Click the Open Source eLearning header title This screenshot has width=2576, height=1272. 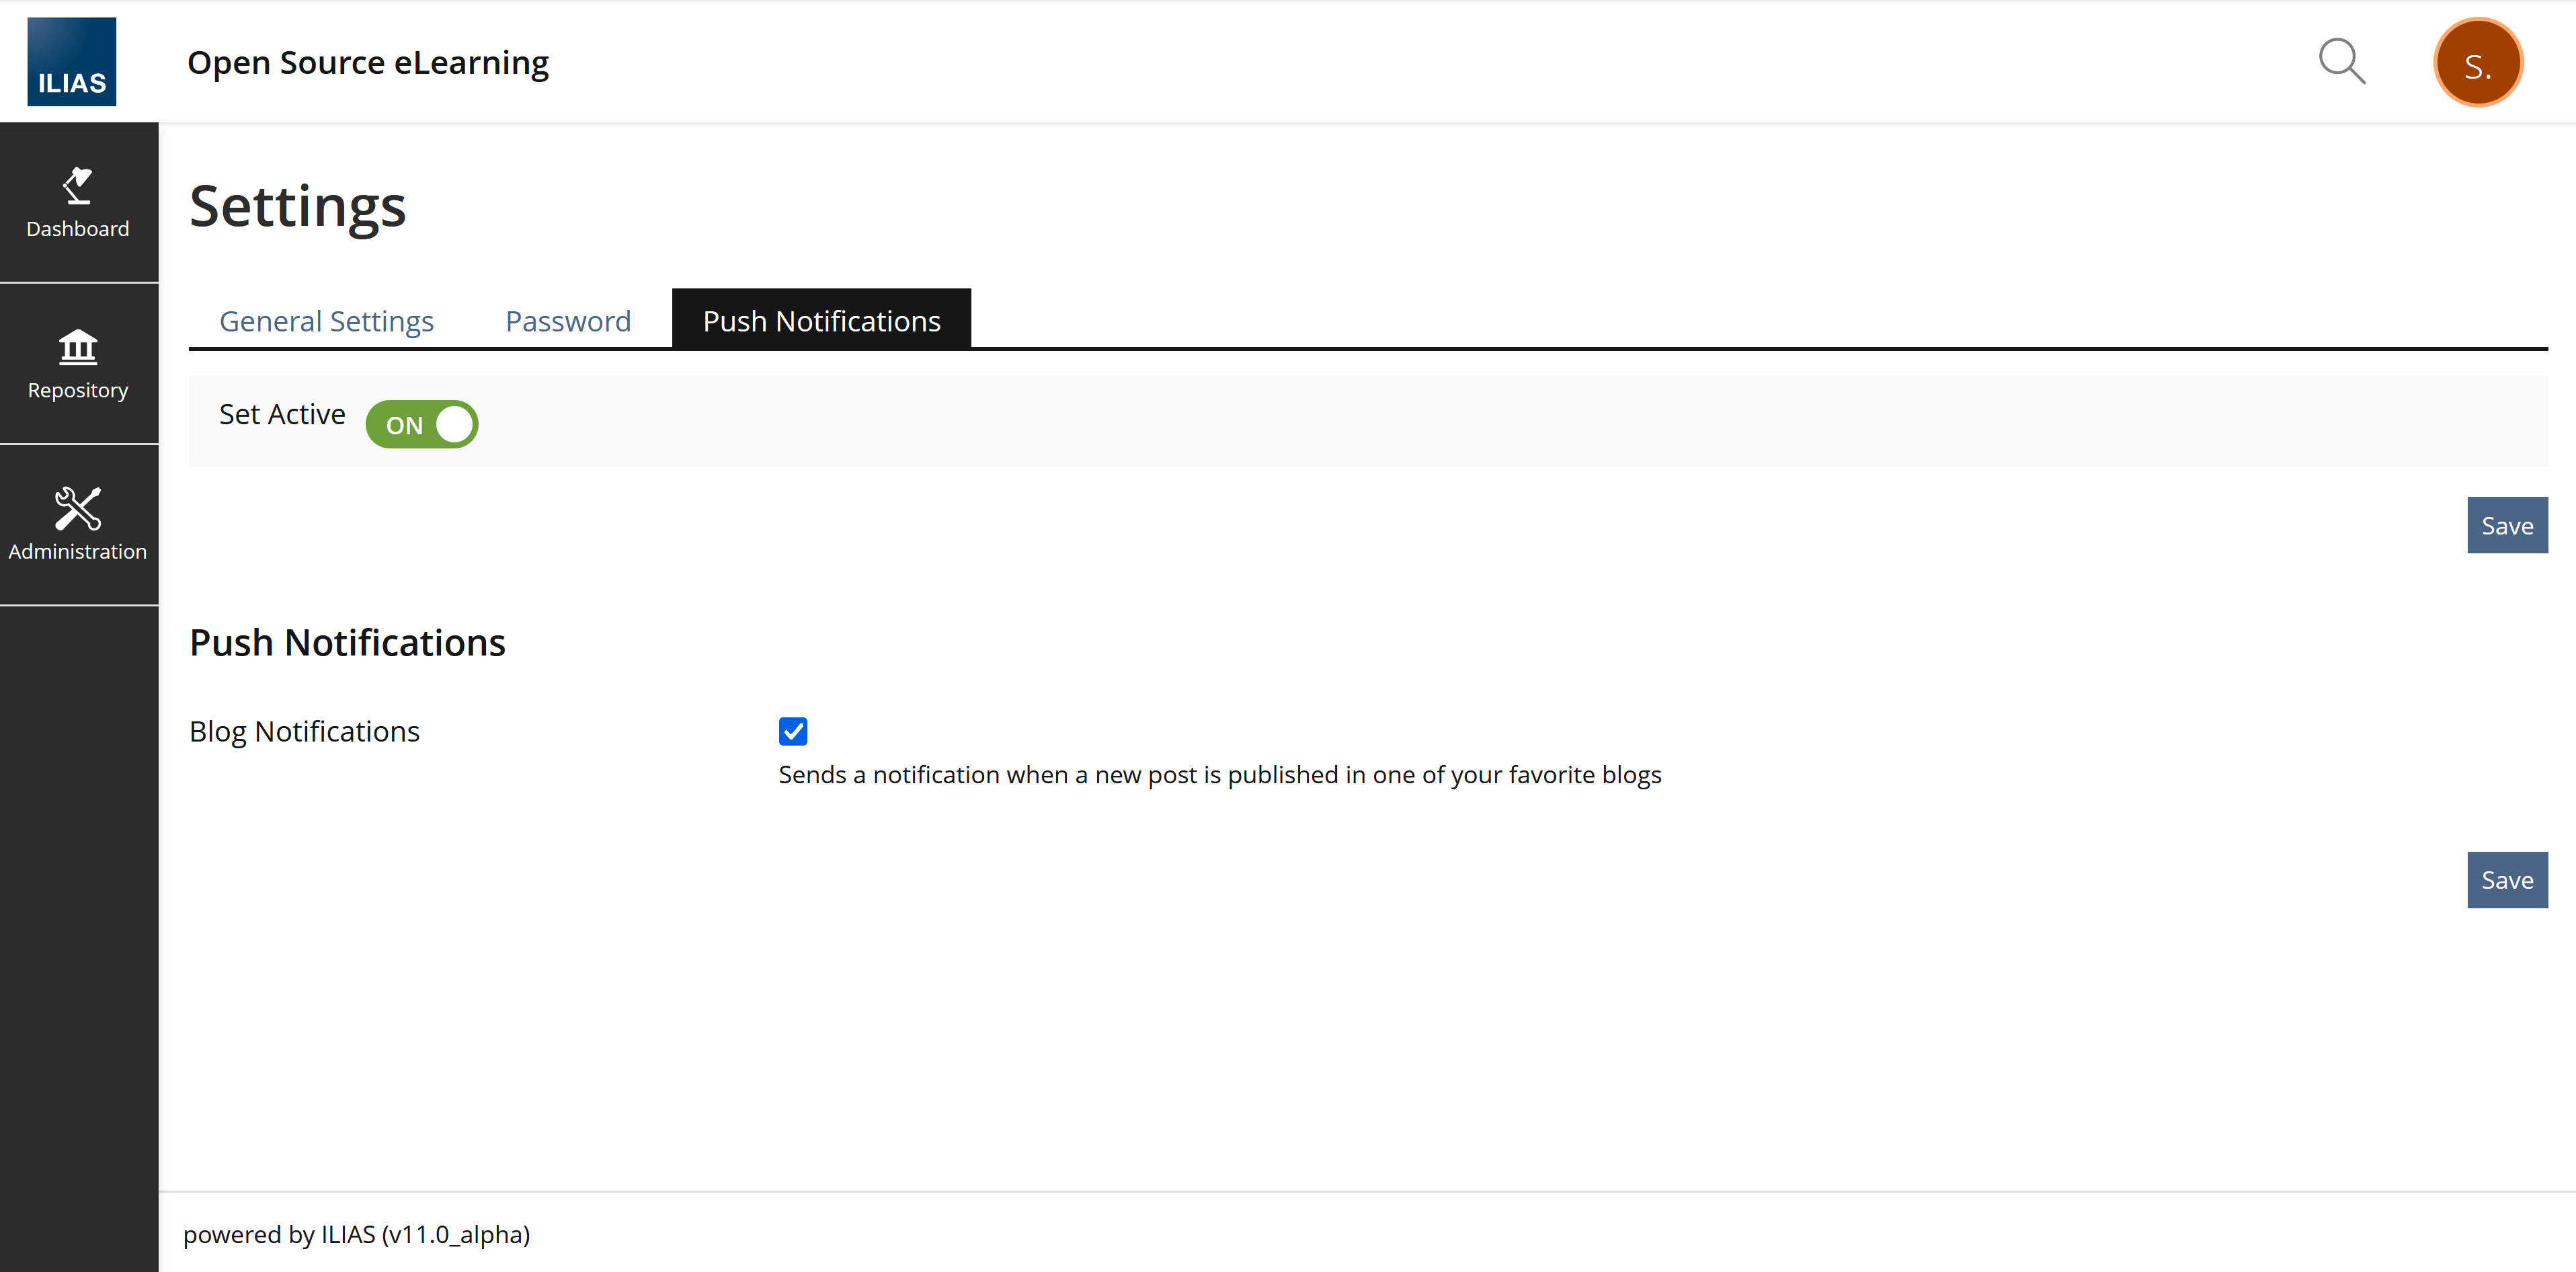click(x=368, y=62)
